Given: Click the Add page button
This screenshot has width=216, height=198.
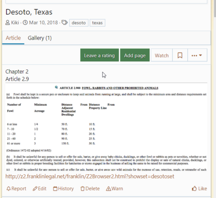Looking at the screenshot, I should pos(135,55).
